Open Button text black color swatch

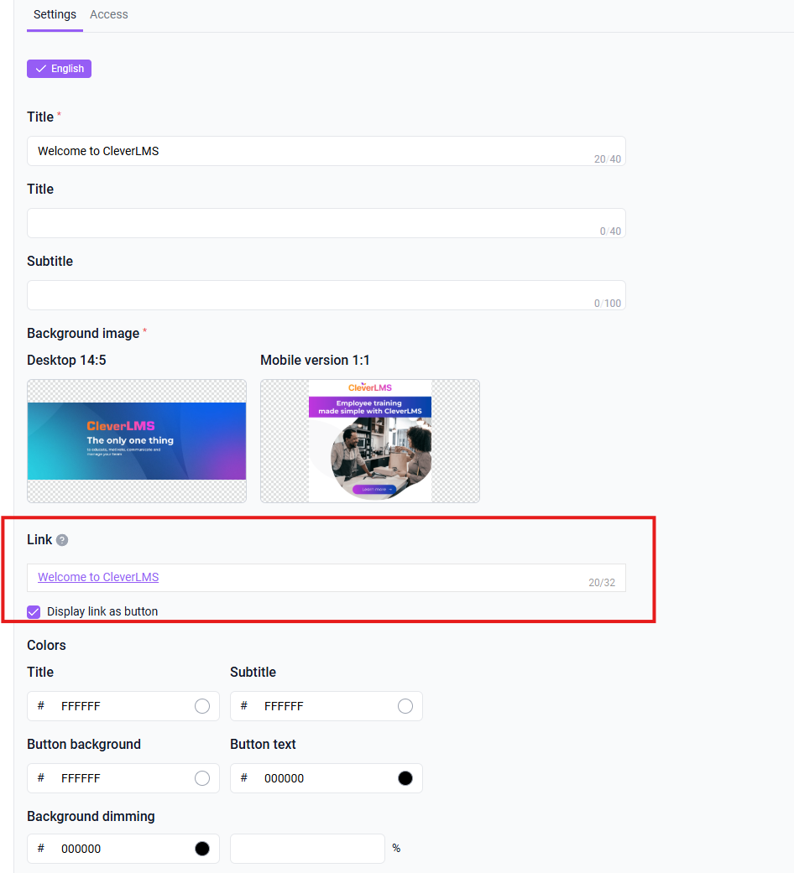click(405, 778)
